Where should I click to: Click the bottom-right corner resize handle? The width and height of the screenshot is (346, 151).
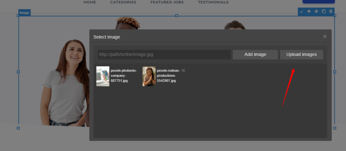point(335,128)
